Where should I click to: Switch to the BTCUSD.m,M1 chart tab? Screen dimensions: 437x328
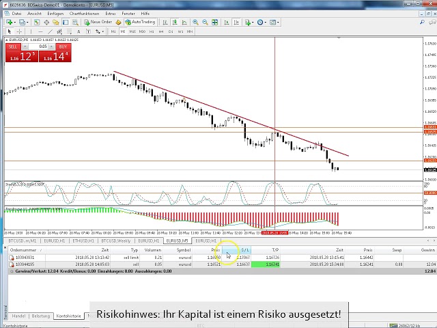[23, 241]
